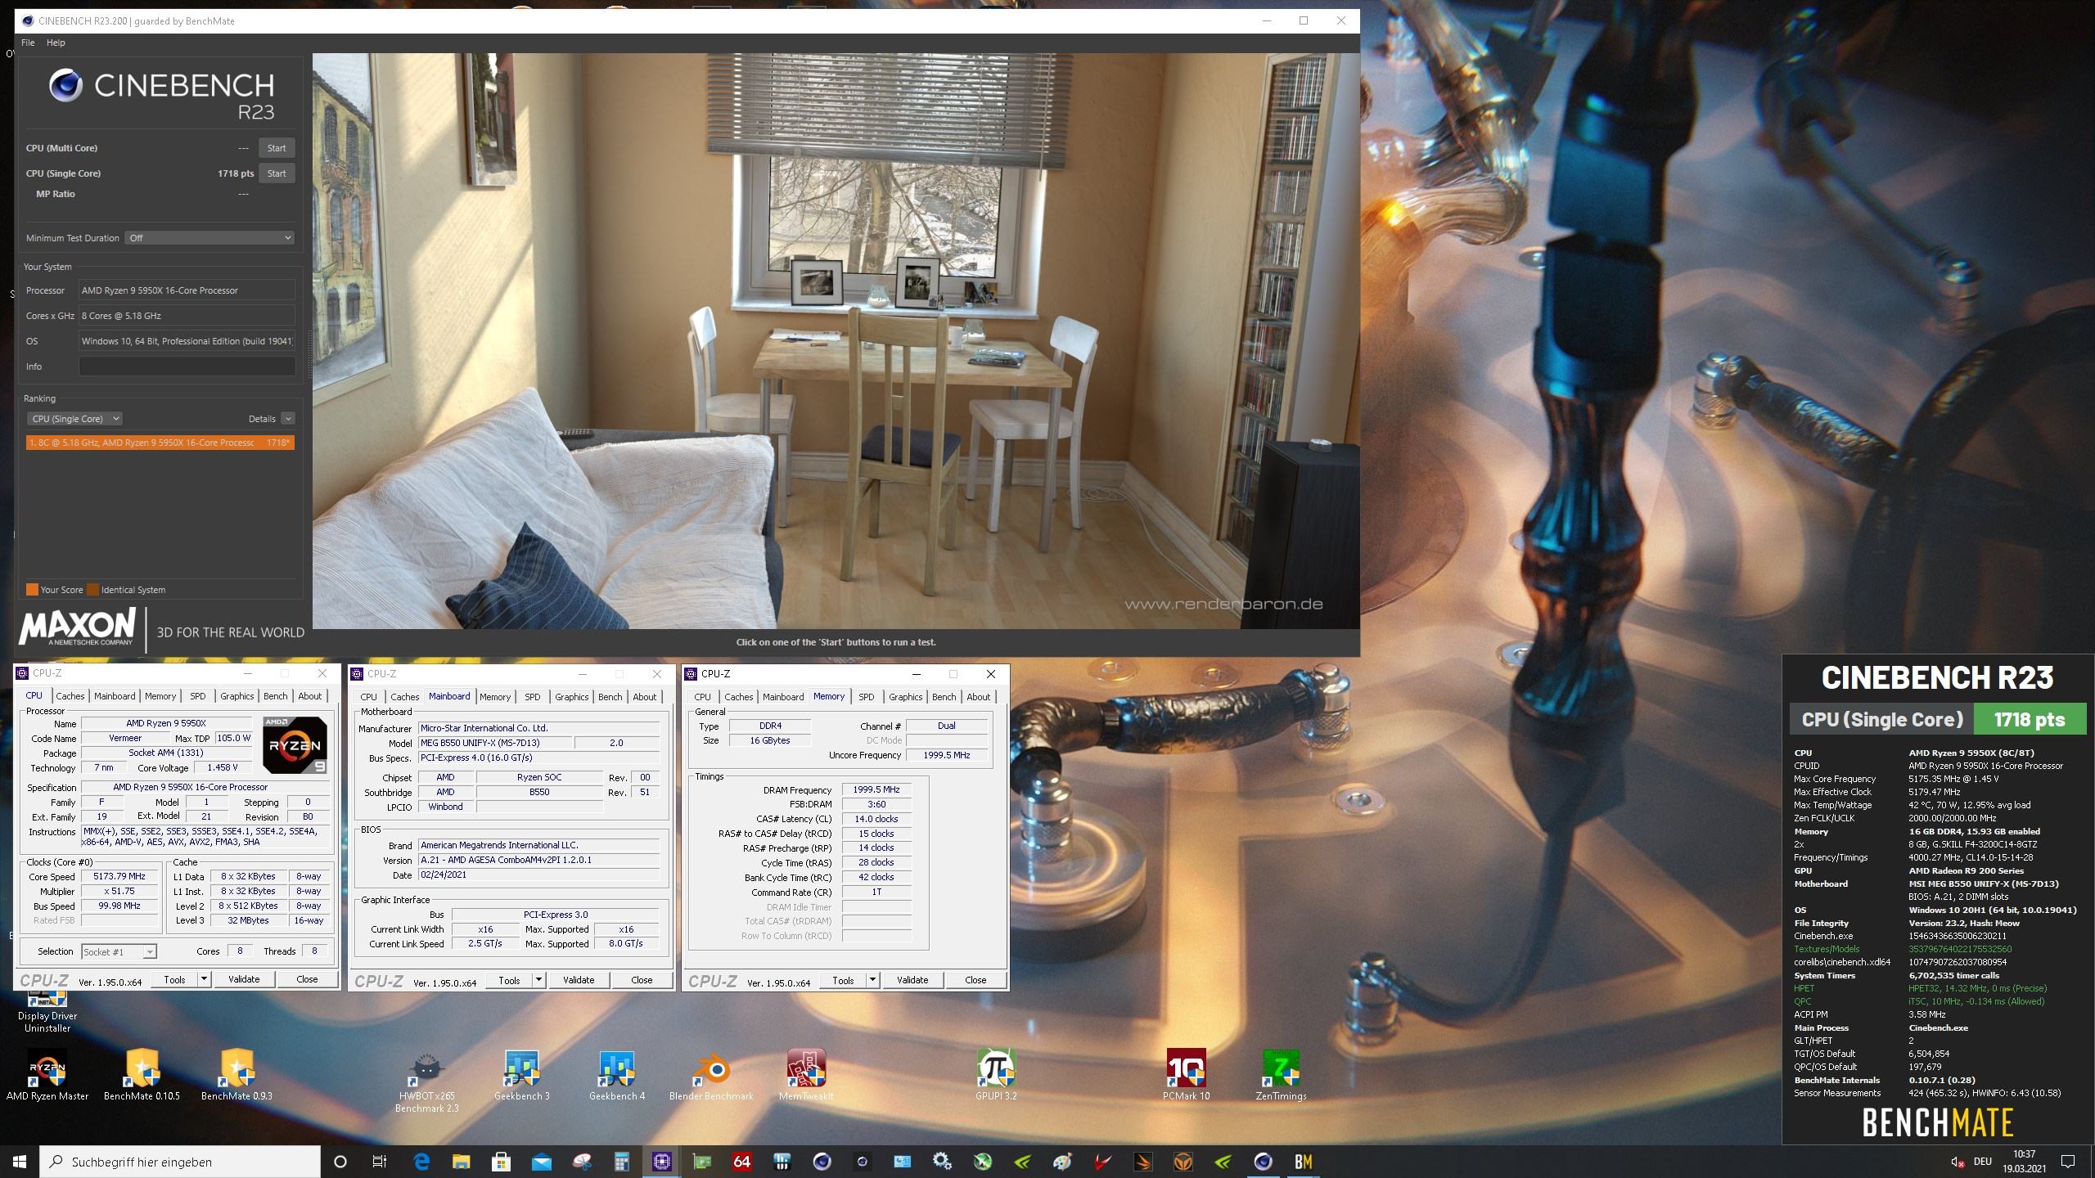Open Blender Benchmark desktop icon
The height and width of the screenshot is (1178, 2095).
click(x=710, y=1073)
